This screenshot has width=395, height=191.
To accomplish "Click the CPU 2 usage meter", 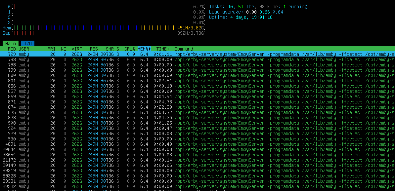I will click(x=107, y=17).
